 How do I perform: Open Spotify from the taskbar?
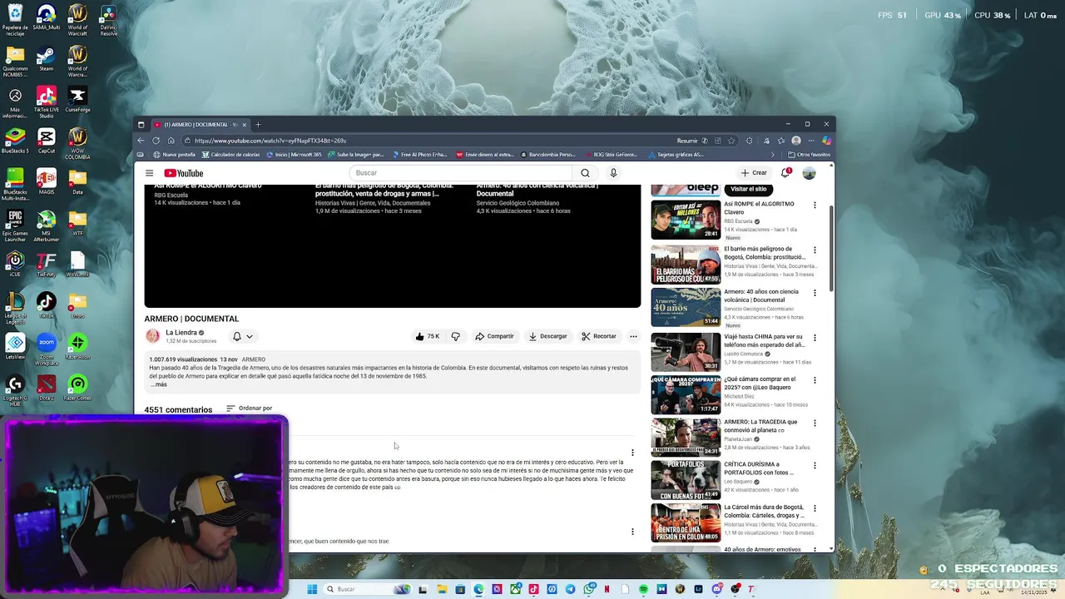643,589
